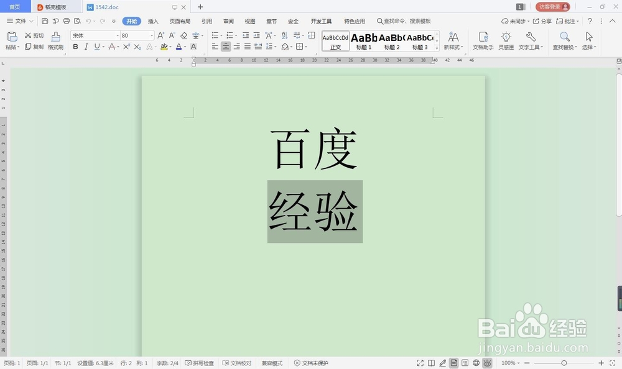Open the 文件 (File) menu
622x369 pixels.
20,21
